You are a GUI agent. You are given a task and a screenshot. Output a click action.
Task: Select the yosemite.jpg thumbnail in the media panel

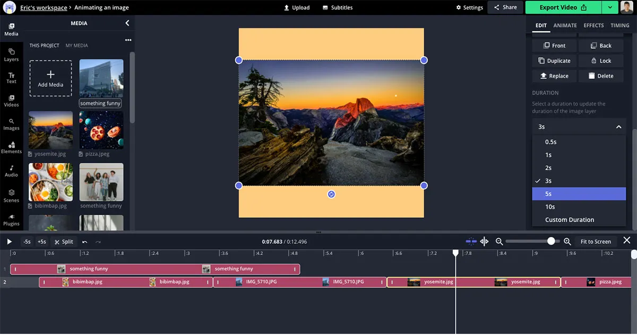point(50,129)
